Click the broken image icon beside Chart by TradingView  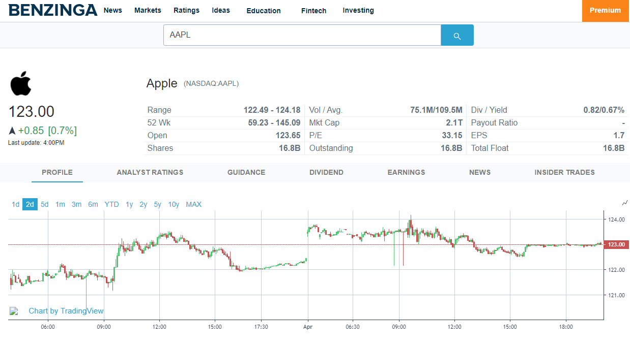(x=14, y=311)
